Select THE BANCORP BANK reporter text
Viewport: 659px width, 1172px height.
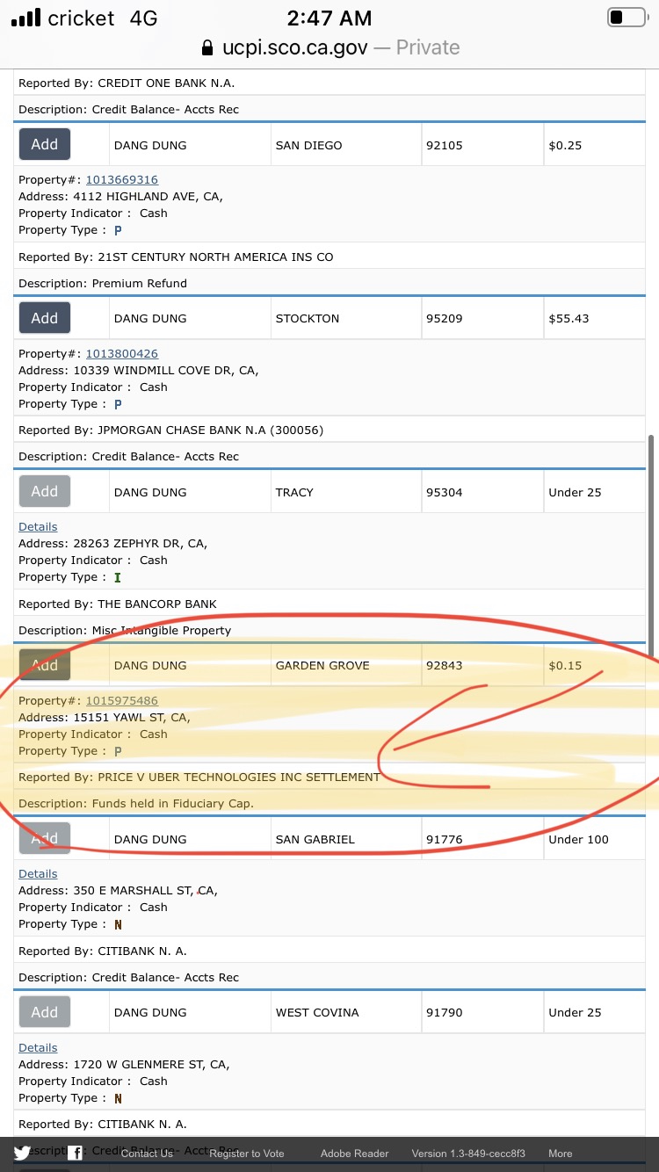pos(157,604)
